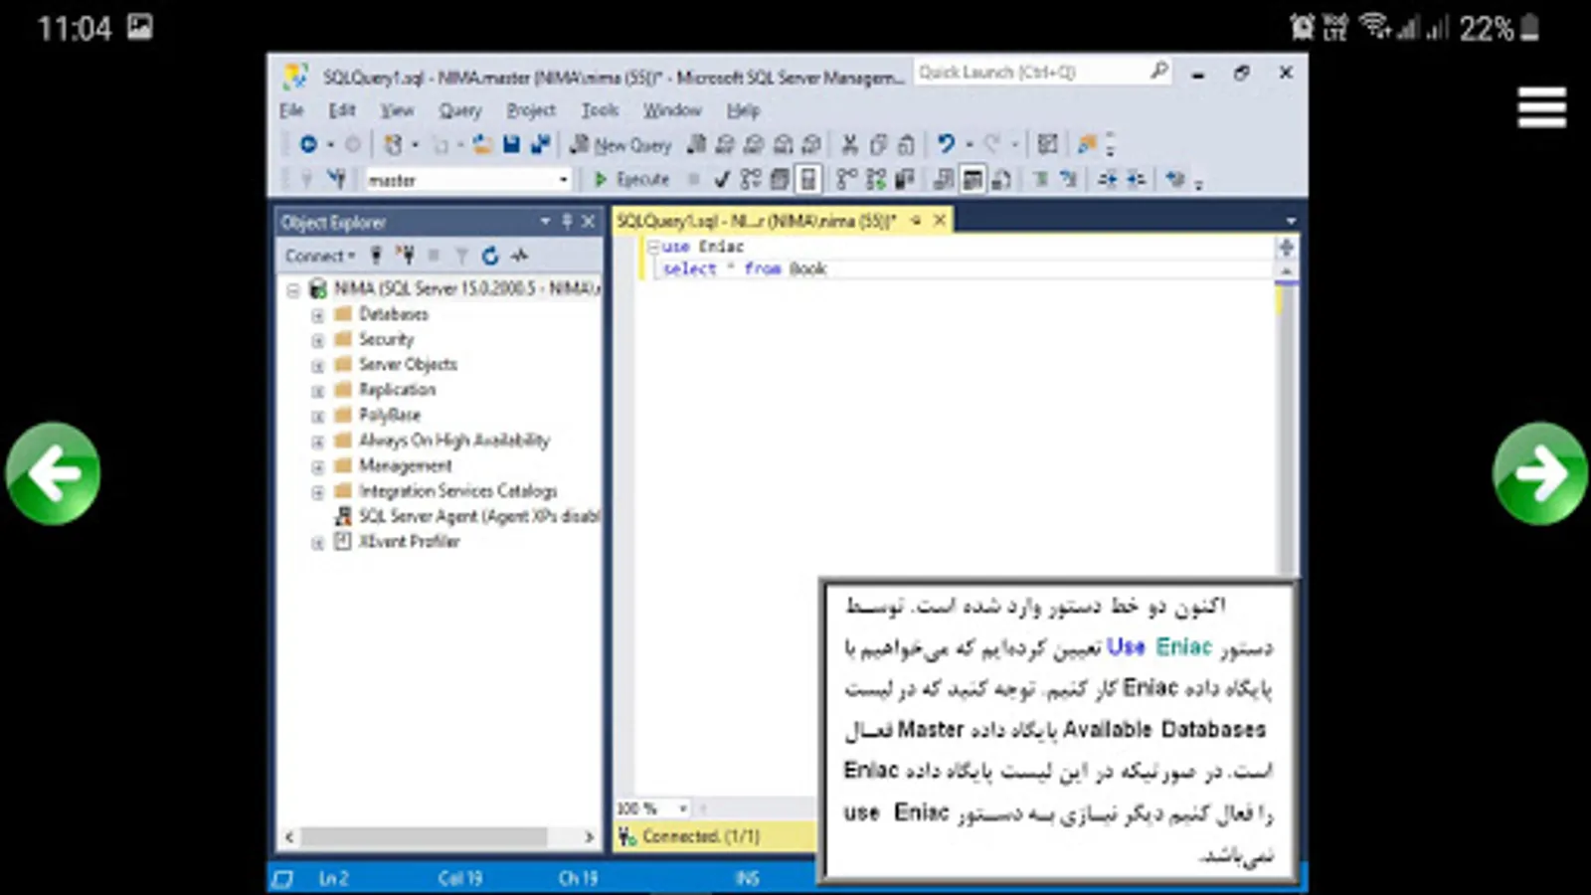The height and width of the screenshot is (895, 1591).
Task: Click the New Query button
Action: pos(621,145)
